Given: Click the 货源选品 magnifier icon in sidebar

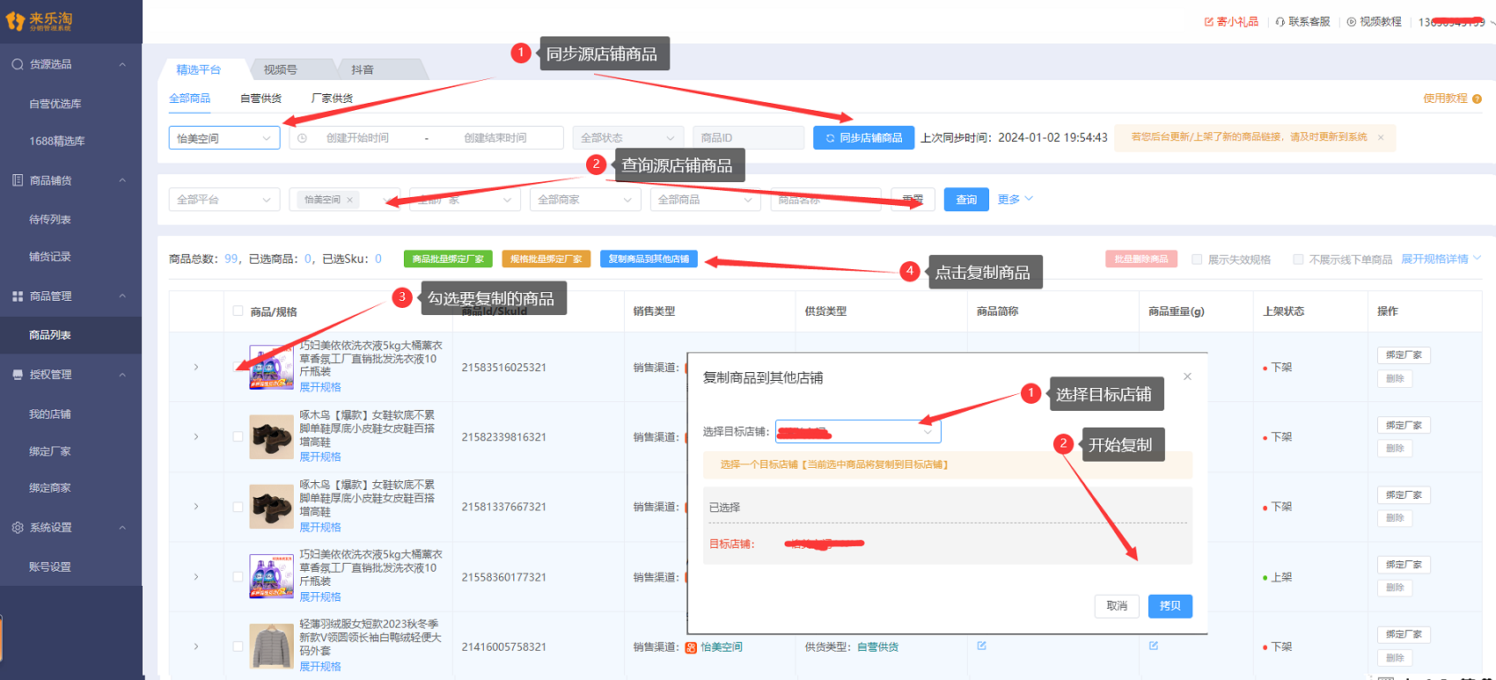Looking at the screenshot, I should pyautogui.click(x=18, y=64).
